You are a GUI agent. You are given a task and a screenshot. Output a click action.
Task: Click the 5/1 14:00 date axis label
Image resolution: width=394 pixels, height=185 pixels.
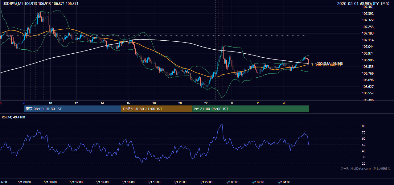[x=102, y=182]
